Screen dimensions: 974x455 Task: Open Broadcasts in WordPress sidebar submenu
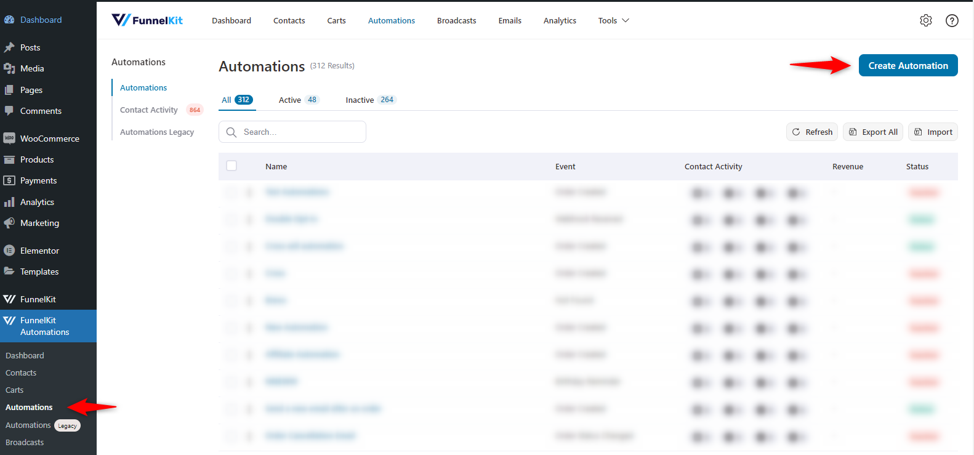coord(25,442)
